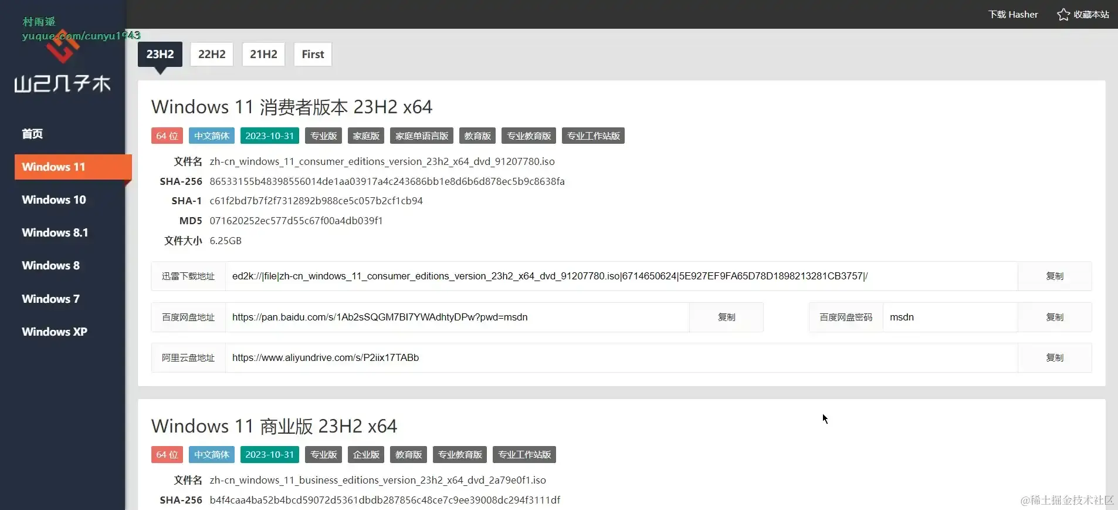Click the Windows 11 商业版 23H2 x64 heading
The image size is (1118, 510).
click(x=275, y=426)
